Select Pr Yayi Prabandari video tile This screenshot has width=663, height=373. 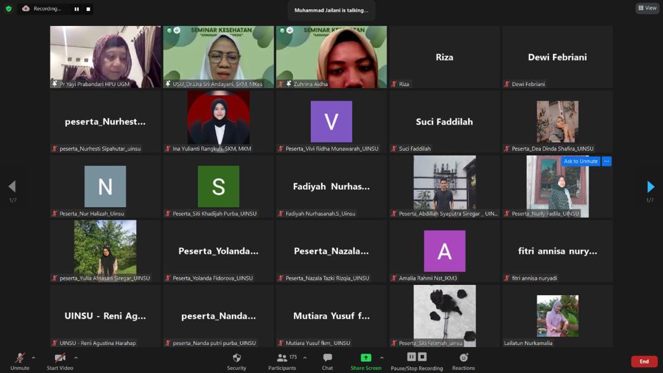[106, 57]
